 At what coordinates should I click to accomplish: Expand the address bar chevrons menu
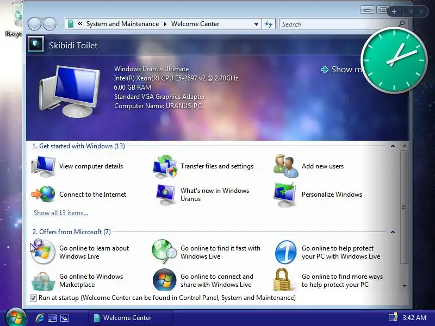click(x=80, y=24)
